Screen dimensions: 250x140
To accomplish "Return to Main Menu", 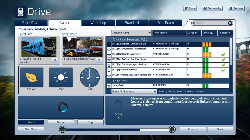I will 31,129.
